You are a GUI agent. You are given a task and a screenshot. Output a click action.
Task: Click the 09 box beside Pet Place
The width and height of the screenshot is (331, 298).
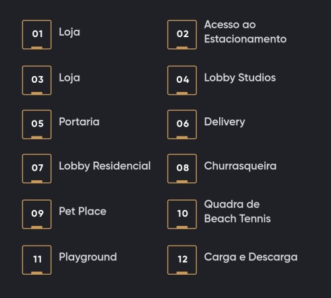[x=37, y=215]
